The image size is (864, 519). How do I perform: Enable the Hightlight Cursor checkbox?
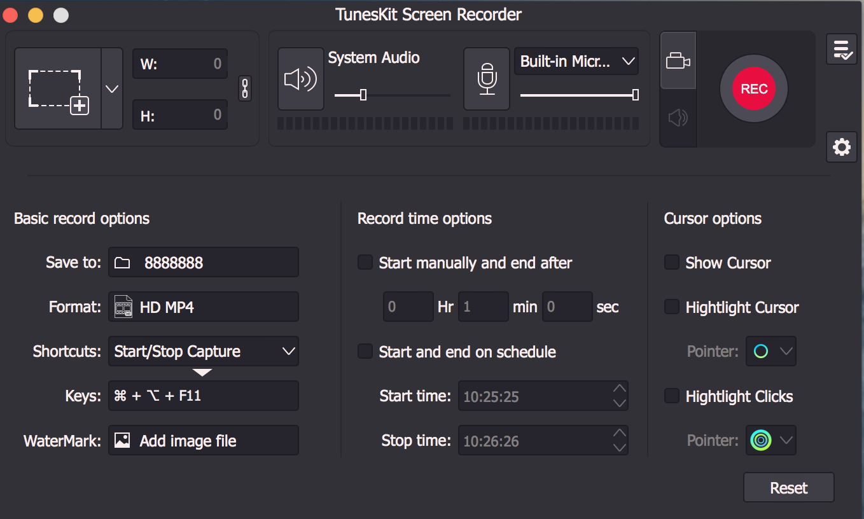tap(672, 307)
